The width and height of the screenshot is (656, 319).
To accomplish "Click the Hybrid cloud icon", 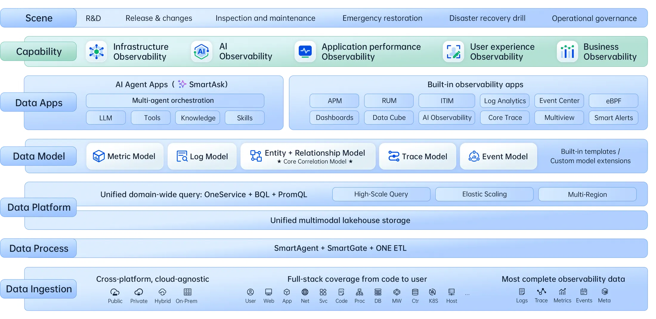I will 162,292.
